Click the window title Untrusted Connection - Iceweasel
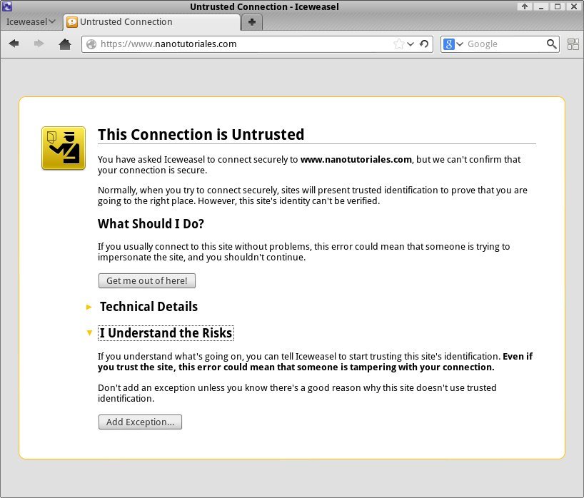This screenshot has width=584, height=498. [264, 6]
